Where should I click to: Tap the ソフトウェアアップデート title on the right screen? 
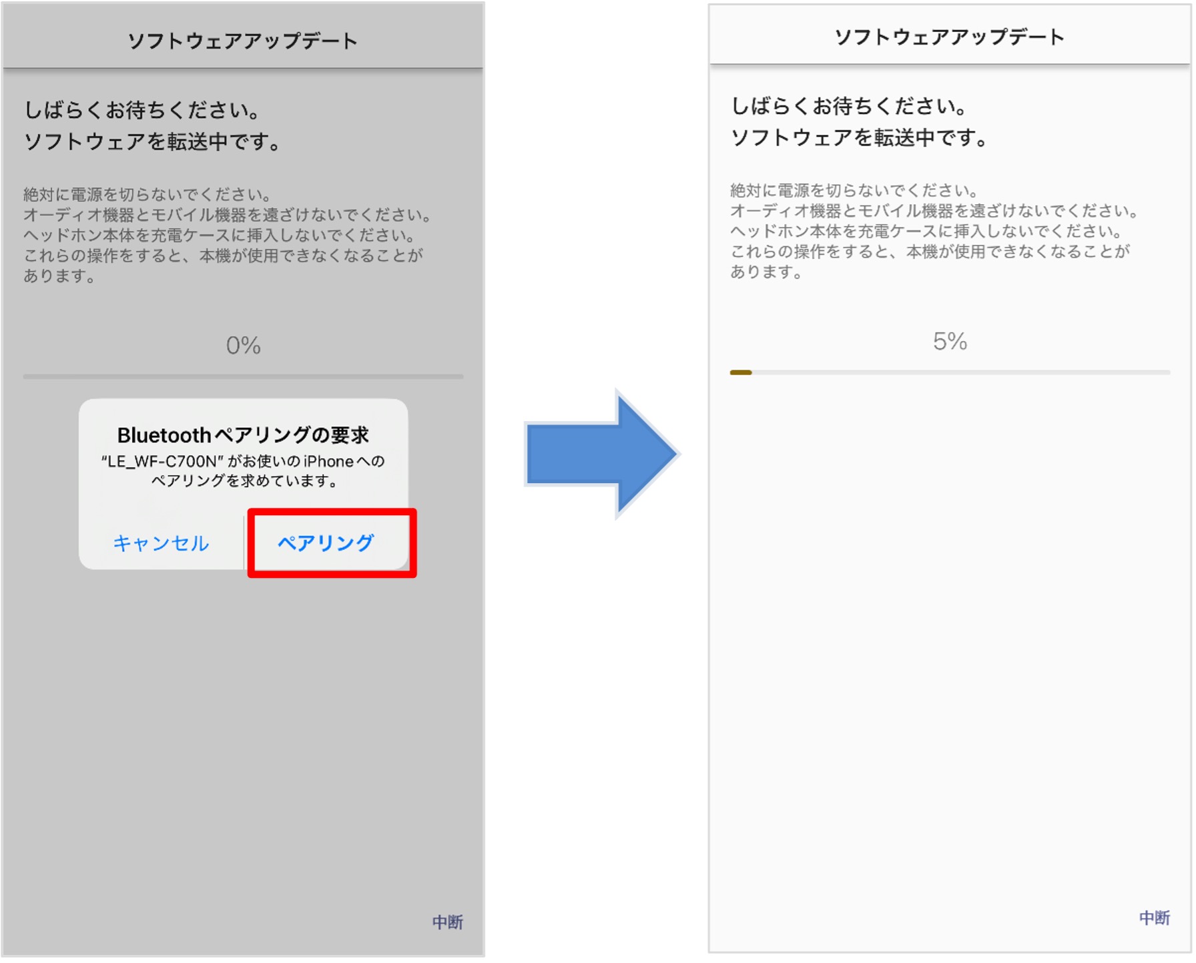(949, 37)
